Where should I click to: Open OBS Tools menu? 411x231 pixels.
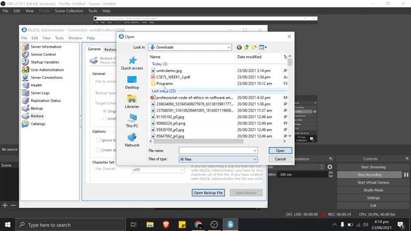pos(92,11)
